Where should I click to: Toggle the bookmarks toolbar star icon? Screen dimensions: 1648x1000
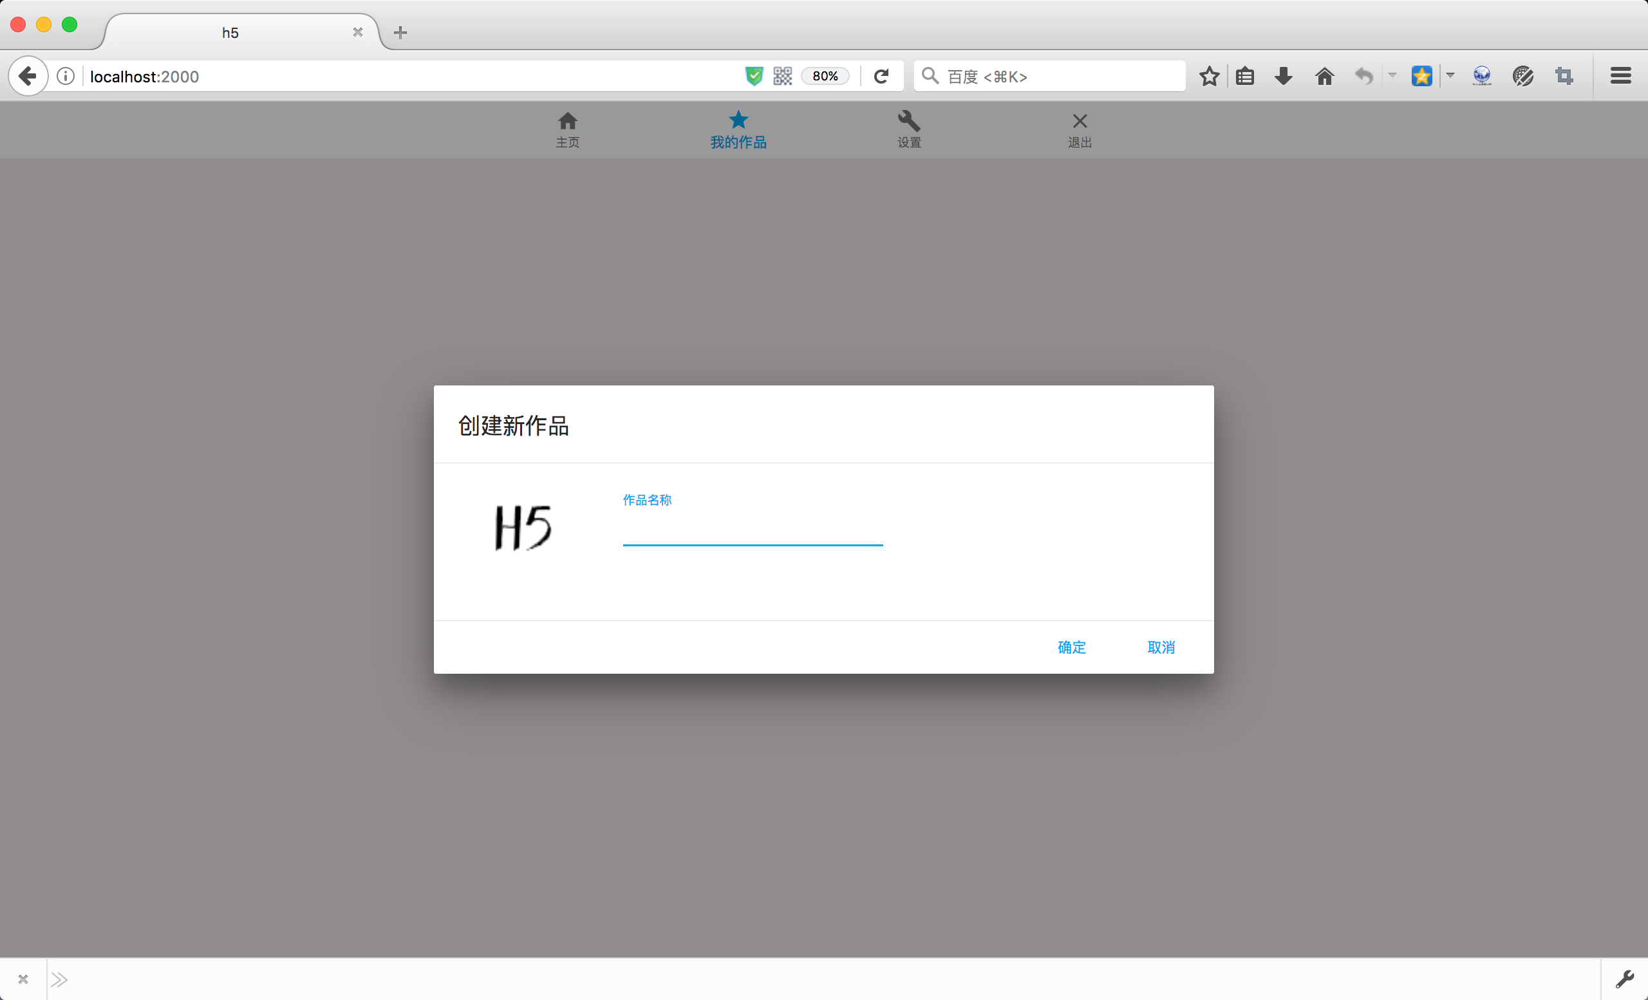(1422, 75)
